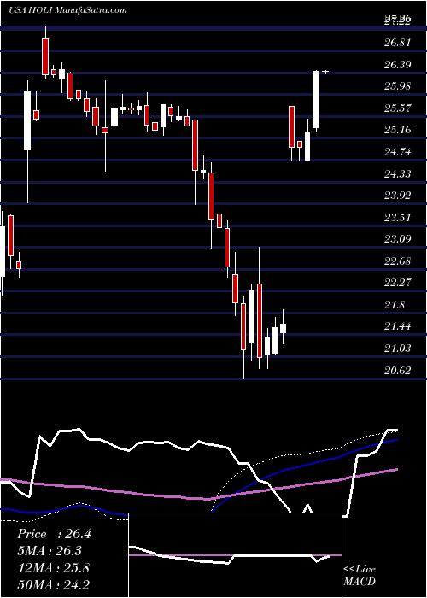Screen dimensions: 427x598
Task: Select the 23.92 price axis label
Action: coord(398,196)
